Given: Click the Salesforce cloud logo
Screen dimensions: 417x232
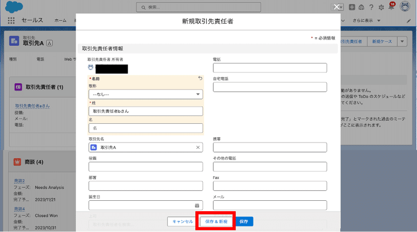Looking at the screenshot, I should [14, 7].
